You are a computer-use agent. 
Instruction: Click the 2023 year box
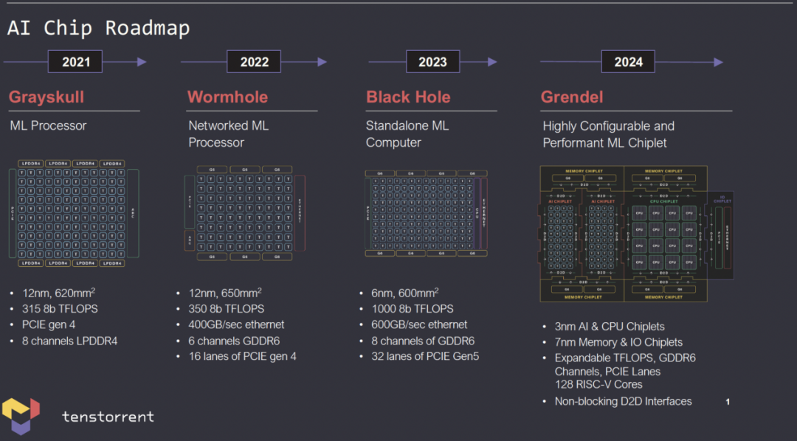click(x=432, y=61)
